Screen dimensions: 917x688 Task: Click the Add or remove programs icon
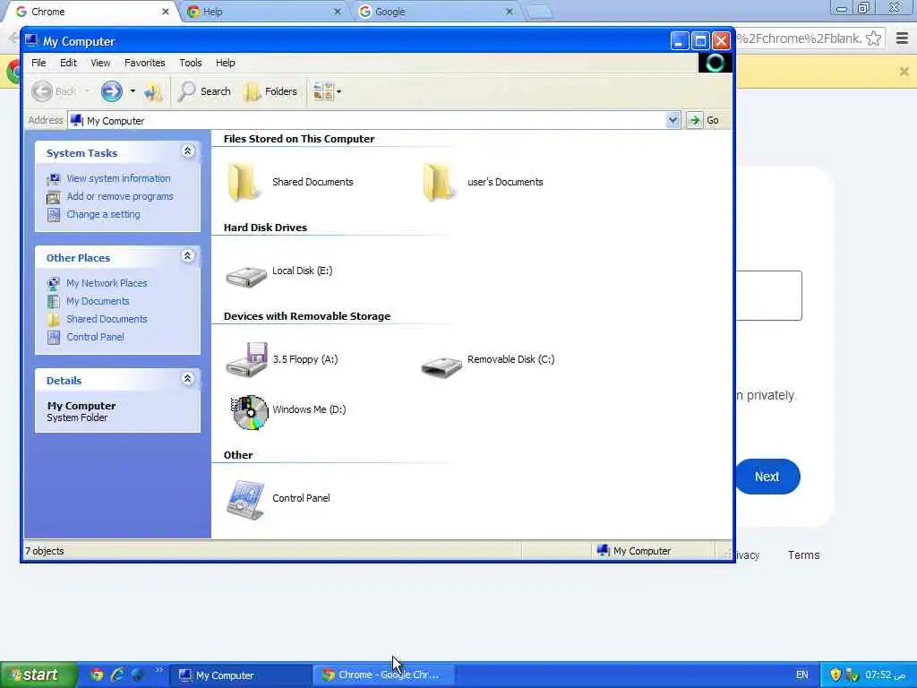click(53, 197)
